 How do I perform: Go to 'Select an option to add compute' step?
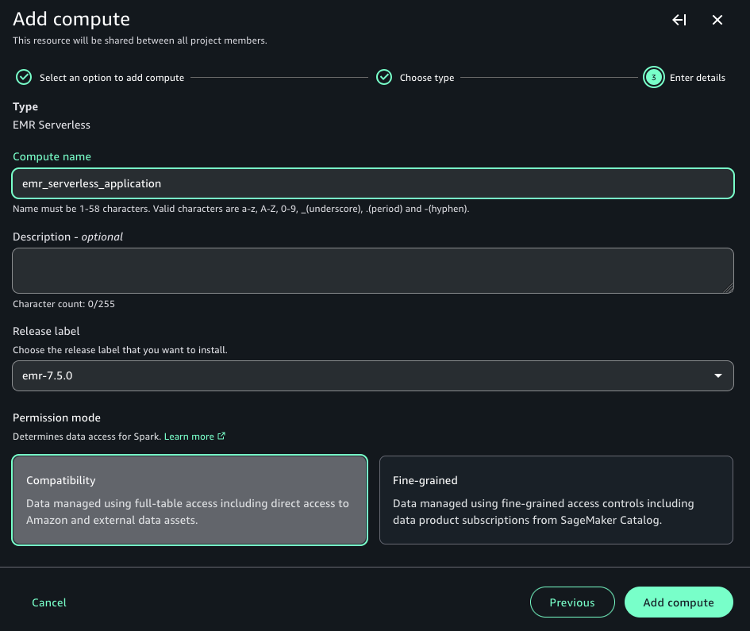click(111, 78)
